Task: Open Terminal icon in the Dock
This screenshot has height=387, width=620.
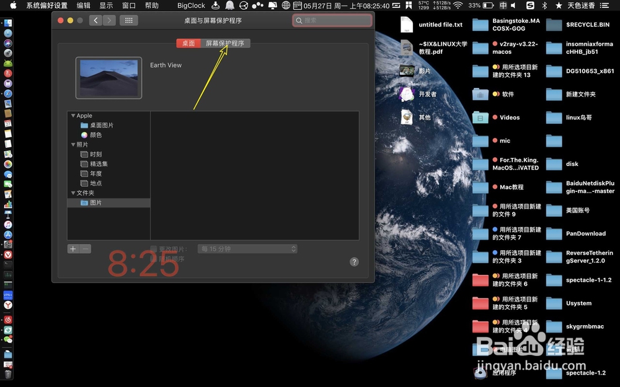Action: [8, 264]
